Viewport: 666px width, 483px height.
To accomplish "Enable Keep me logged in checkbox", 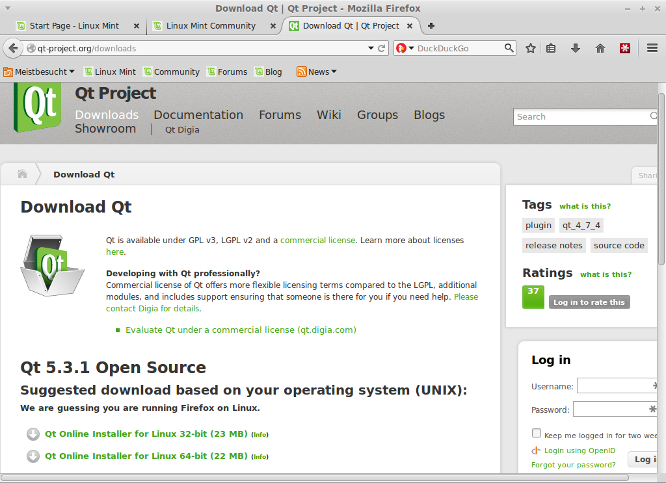I will (537, 434).
